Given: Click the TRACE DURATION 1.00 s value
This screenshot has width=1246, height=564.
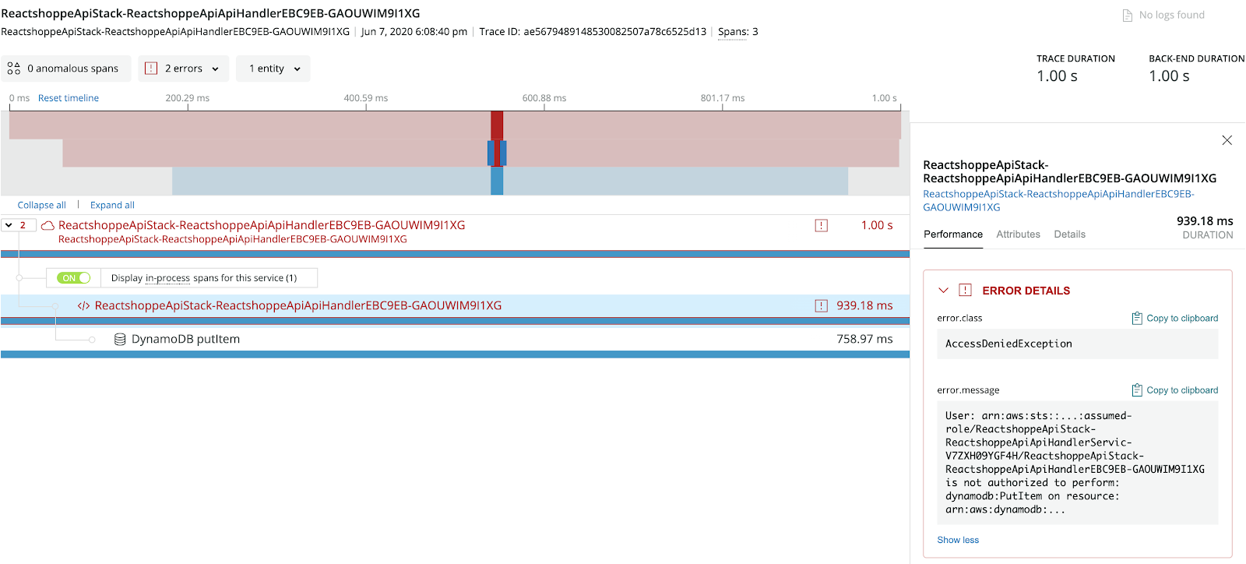Looking at the screenshot, I should point(1057,76).
